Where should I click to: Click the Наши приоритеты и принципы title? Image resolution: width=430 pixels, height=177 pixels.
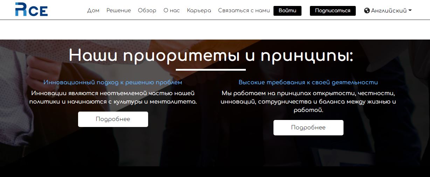point(211,55)
